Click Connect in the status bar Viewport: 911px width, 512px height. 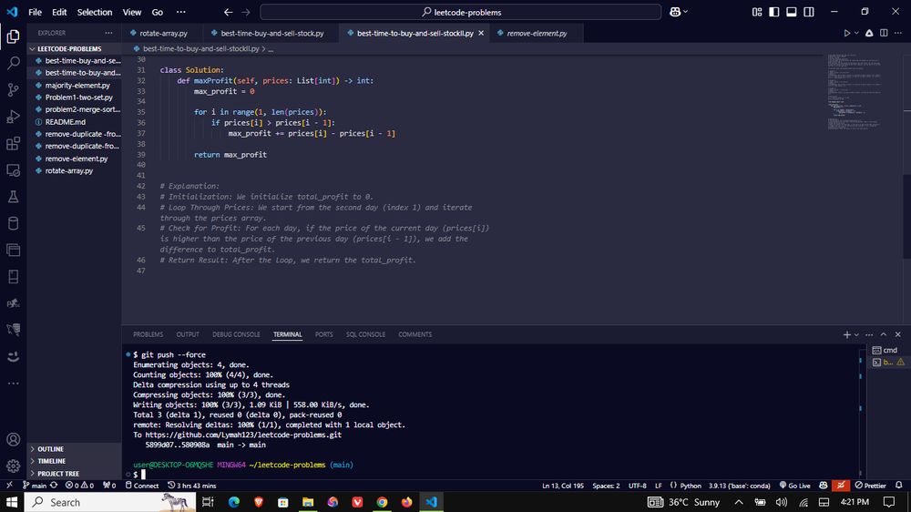click(x=142, y=486)
